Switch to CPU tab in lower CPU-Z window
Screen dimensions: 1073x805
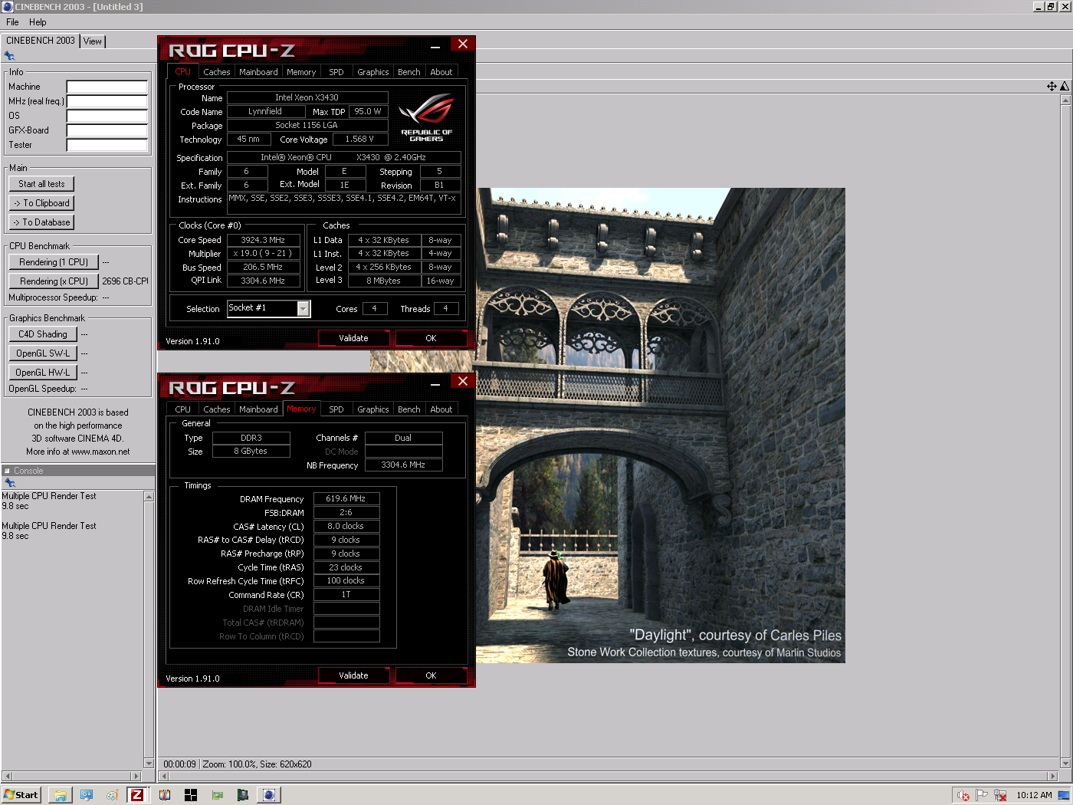coord(183,409)
